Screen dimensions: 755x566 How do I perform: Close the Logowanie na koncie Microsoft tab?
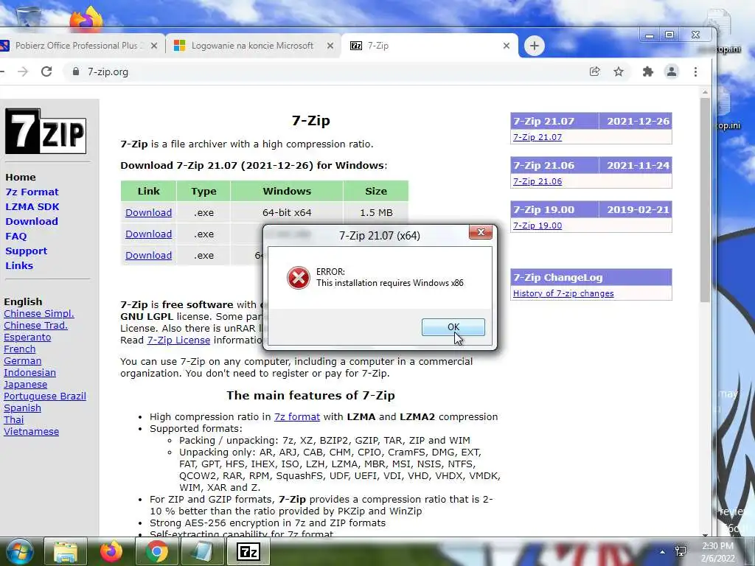(x=330, y=46)
